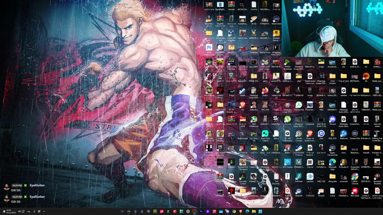This screenshot has width=383, height=215.
Task: Launch MSI Afterburner shortcut
Action: [254, 121]
